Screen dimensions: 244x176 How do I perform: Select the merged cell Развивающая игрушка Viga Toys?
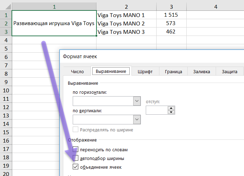54,23
